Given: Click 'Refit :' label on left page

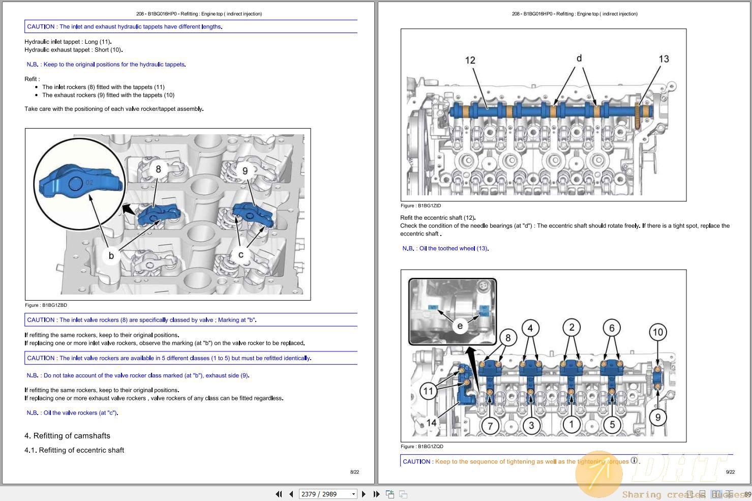Looking at the screenshot, I should [x=32, y=79].
